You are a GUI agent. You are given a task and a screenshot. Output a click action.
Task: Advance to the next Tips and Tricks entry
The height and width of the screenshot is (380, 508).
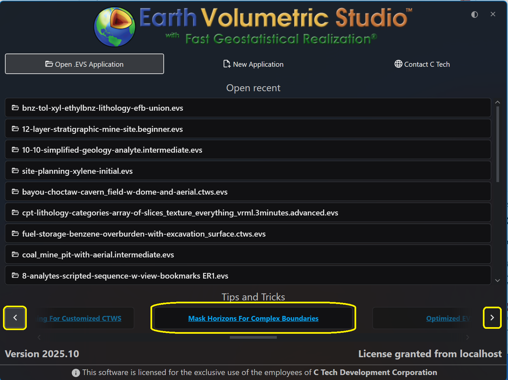coord(492,318)
